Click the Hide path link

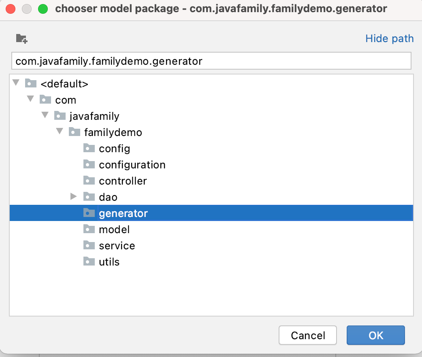click(x=389, y=38)
